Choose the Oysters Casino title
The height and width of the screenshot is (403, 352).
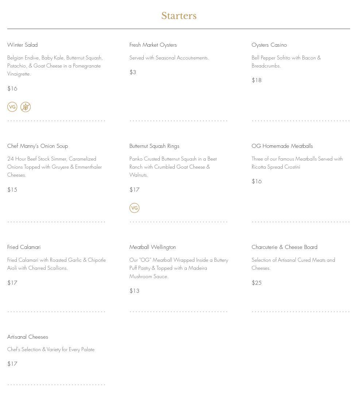[x=269, y=45]
